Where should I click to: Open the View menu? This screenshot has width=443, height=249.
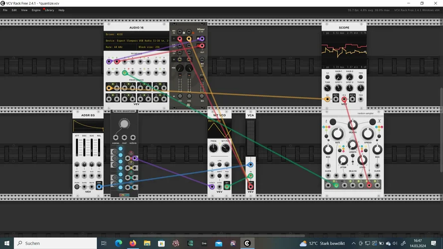[24, 10]
